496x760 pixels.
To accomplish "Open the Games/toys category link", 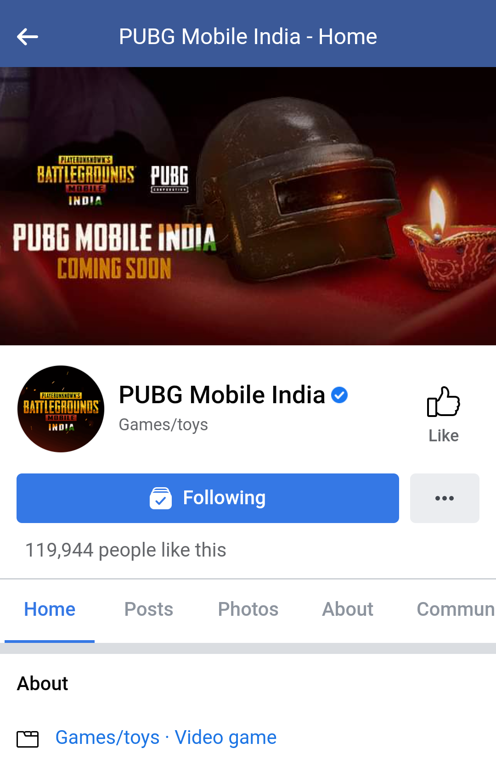I will point(107,737).
